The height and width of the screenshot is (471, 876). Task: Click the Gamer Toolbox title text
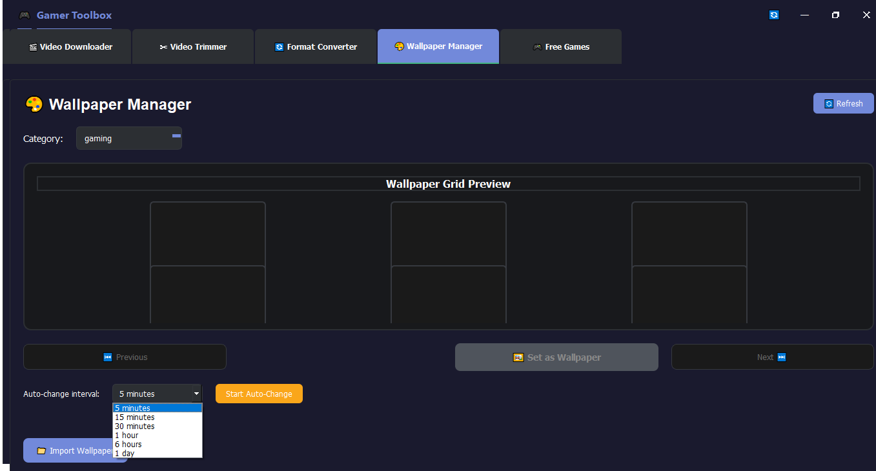pyautogui.click(x=74, y=15)
